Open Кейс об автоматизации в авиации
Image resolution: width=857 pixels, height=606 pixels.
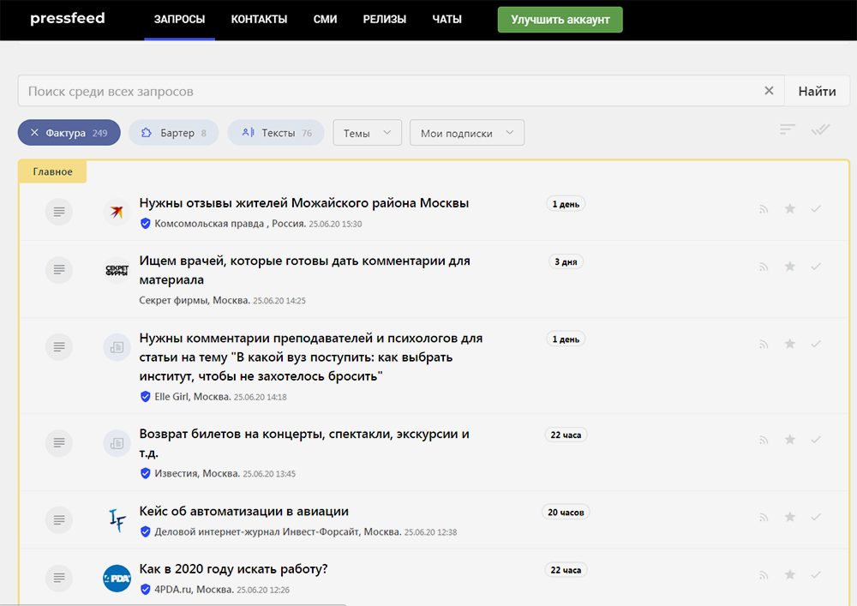coord(243,512)
